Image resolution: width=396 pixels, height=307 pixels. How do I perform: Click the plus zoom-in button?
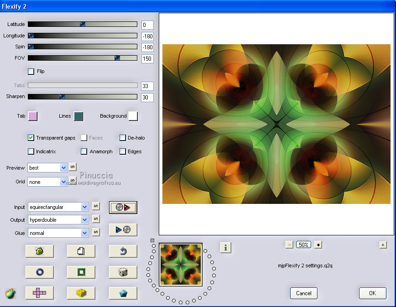tap(318, 245)
